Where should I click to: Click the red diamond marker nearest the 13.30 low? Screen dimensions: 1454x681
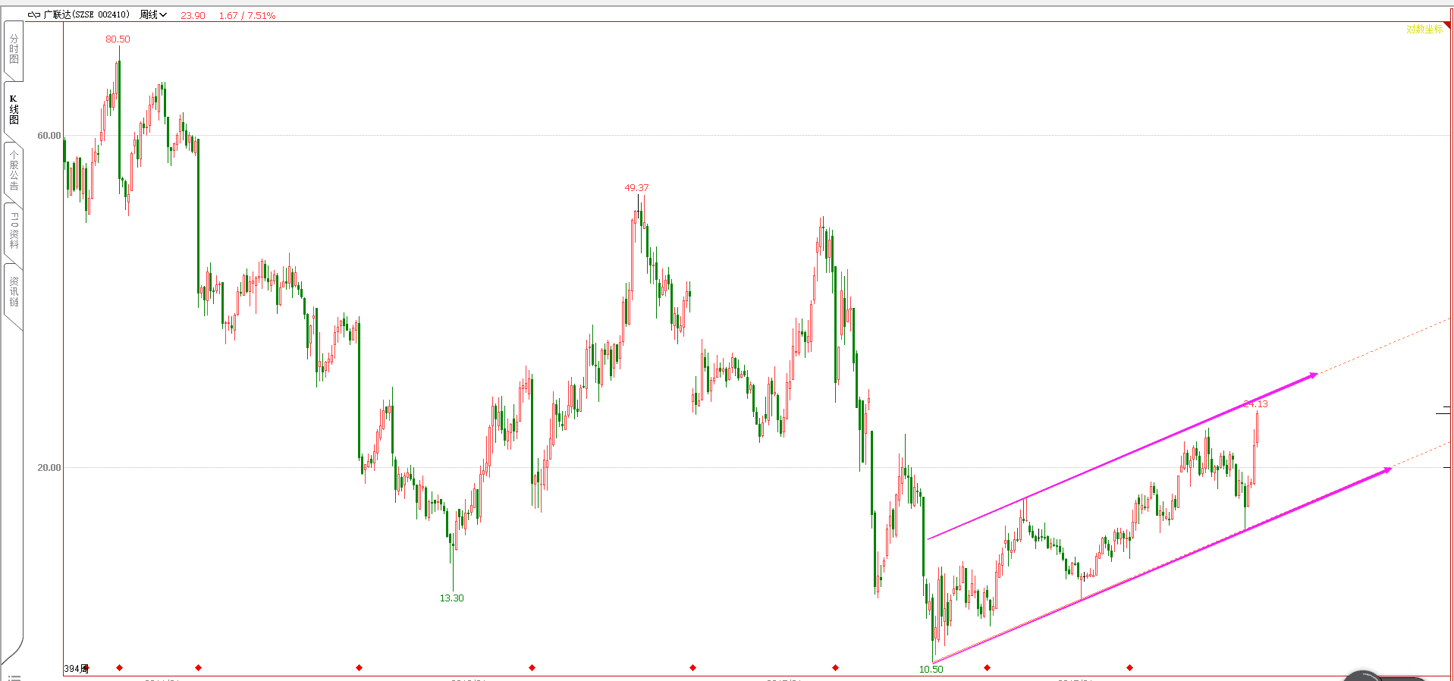click(x=532, y=667)
